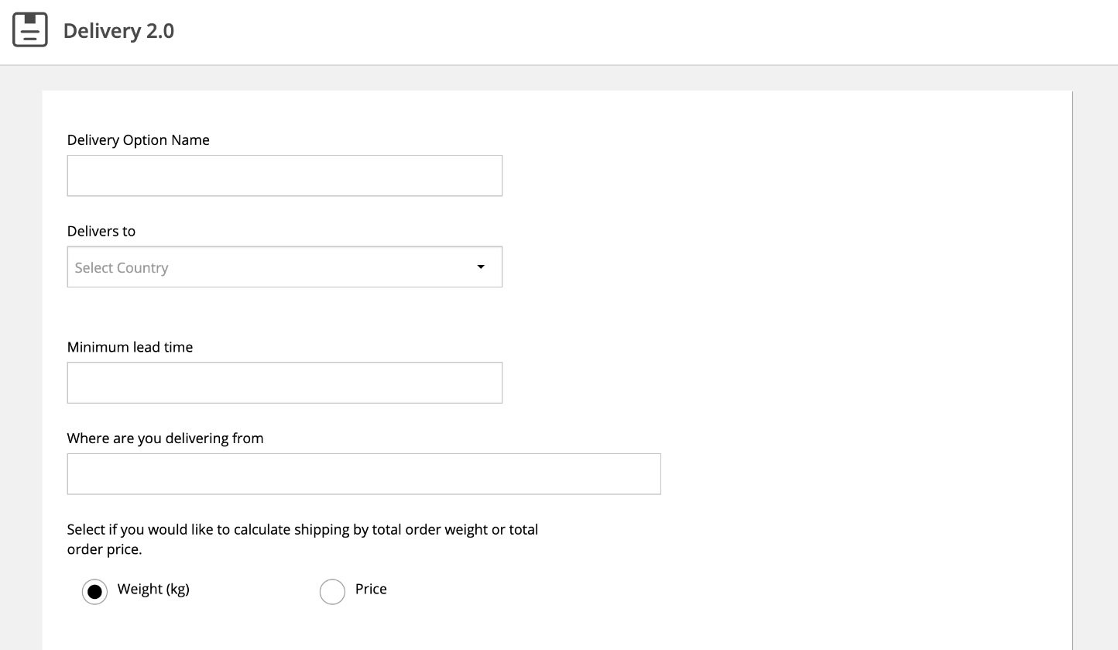Open the Delivers to country dropdown

point(284,267)
